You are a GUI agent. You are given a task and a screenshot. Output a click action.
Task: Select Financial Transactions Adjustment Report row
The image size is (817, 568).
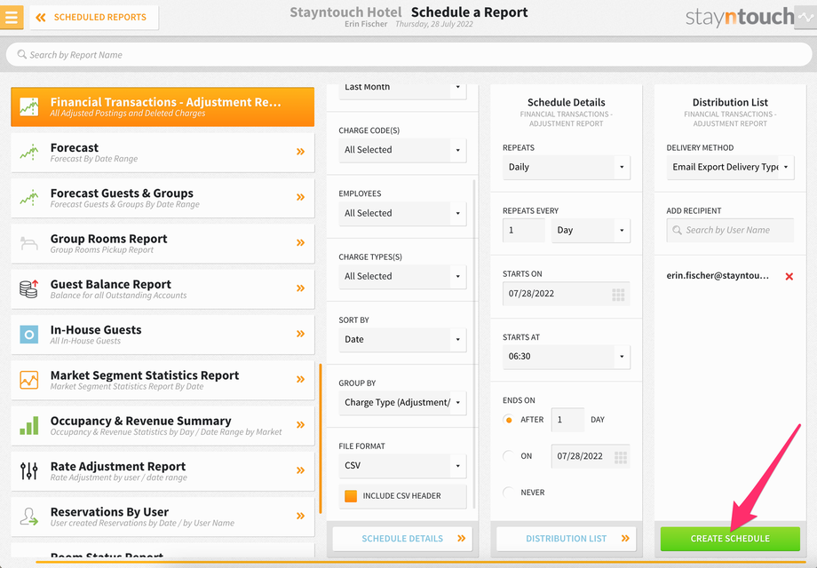click(x=163, y=106)
